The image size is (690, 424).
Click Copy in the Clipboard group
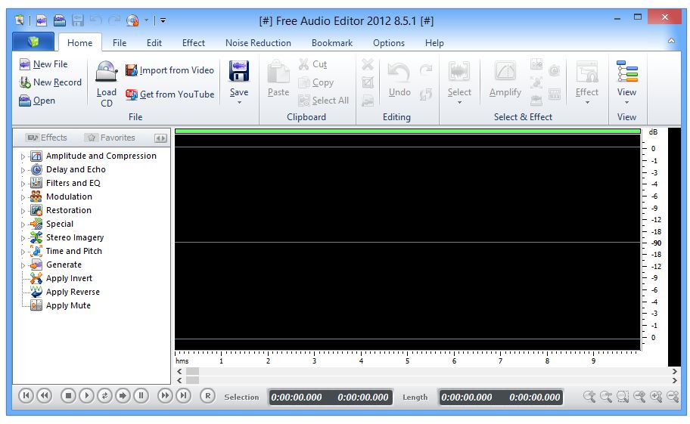pyautogui.click(x=316, y=82)
